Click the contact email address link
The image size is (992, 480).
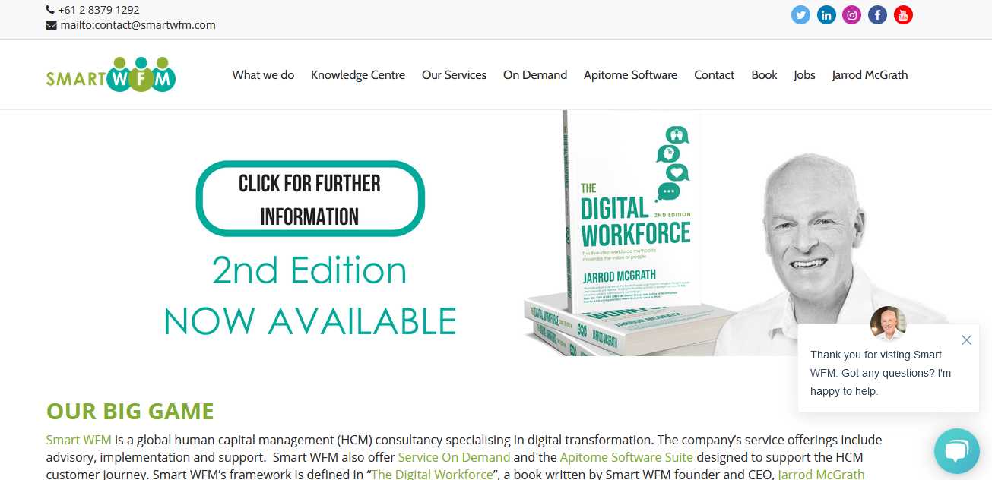pos(138,25)
